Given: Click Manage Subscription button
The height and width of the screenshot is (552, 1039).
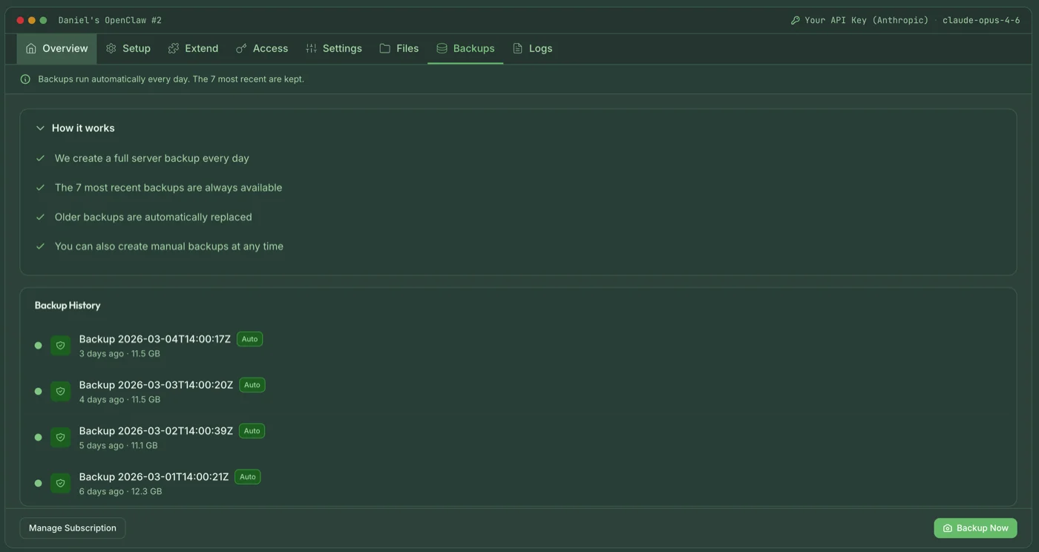Looking at the screenshot, I should pos(73,528).
